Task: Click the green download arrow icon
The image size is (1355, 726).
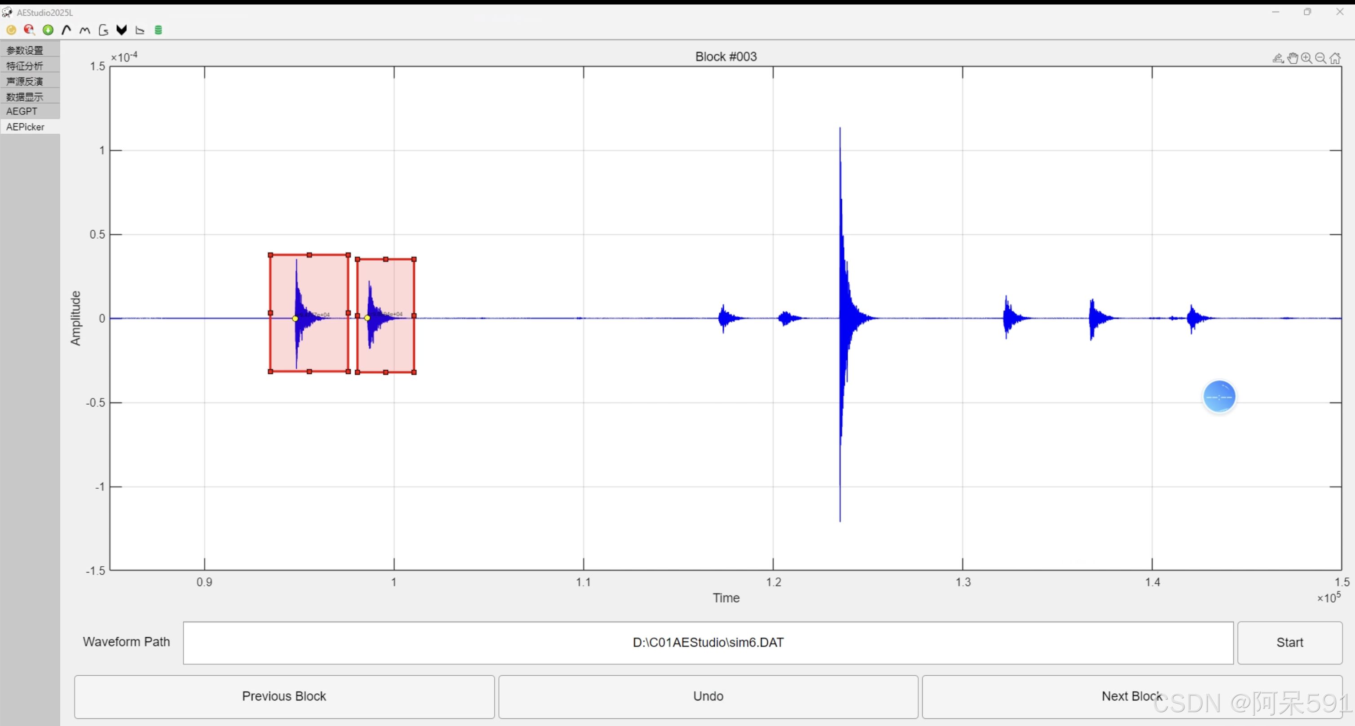Action: 48,30
